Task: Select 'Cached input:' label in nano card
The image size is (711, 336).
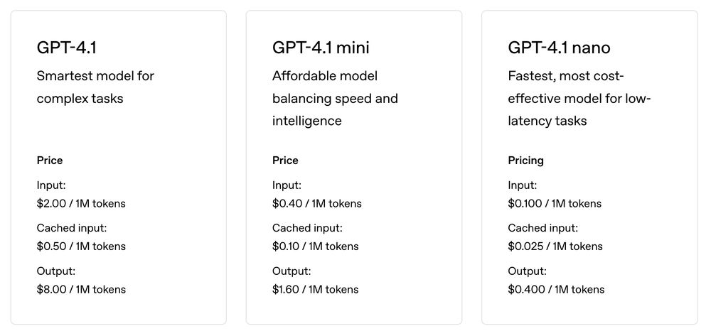Action: 542,228
